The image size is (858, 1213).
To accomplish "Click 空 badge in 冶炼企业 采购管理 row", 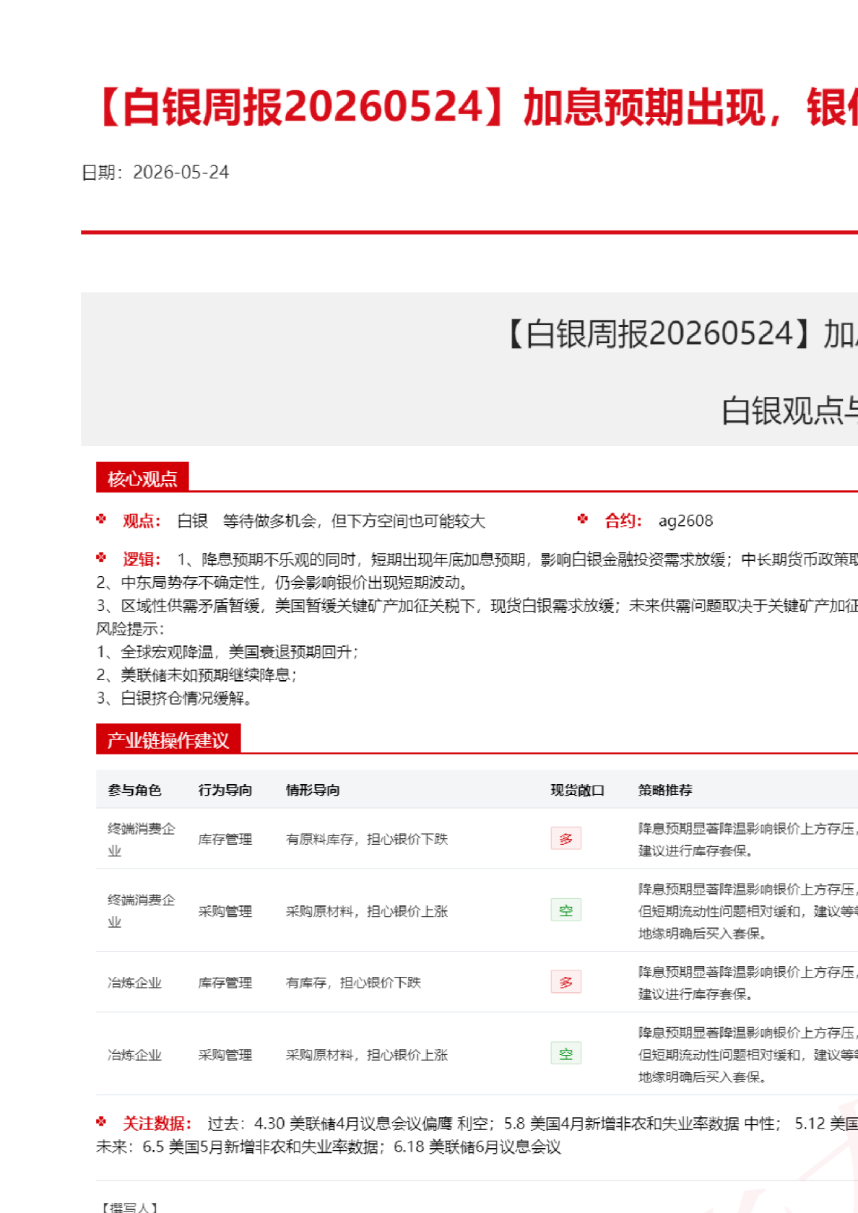I will click(x=566, y=1053).
